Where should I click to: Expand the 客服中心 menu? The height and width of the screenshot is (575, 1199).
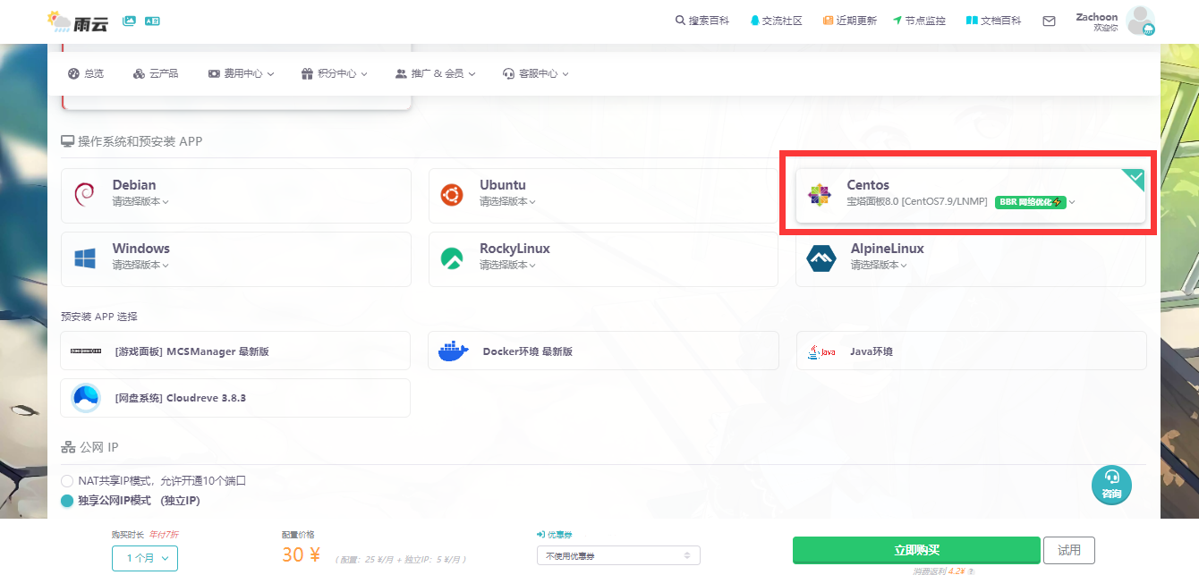(536, 73)
